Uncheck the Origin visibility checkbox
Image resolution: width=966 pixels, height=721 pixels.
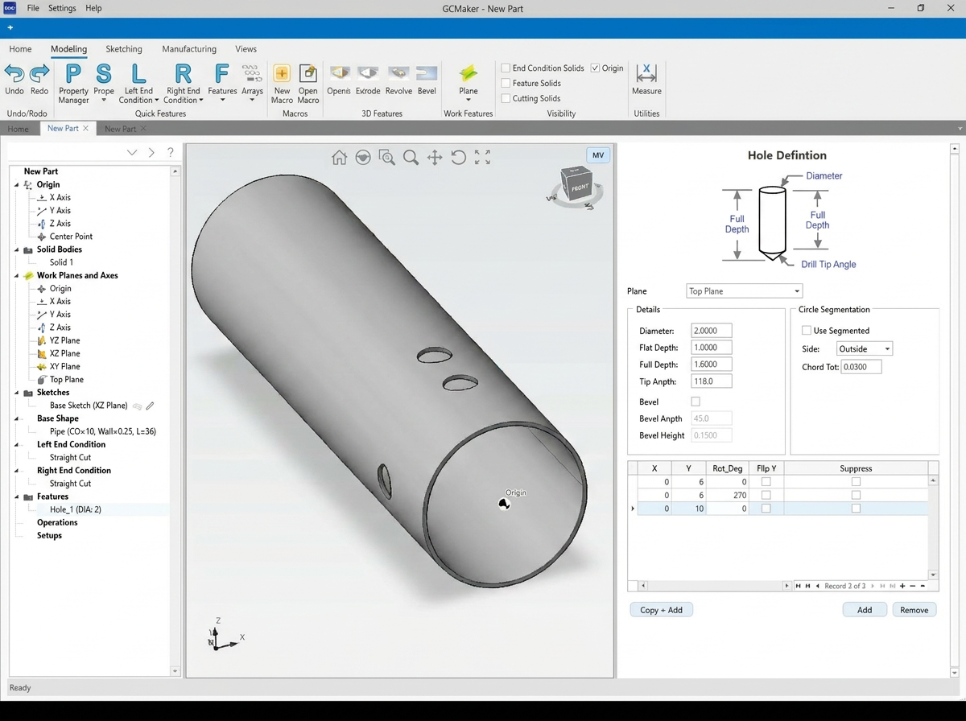point(595,68)
